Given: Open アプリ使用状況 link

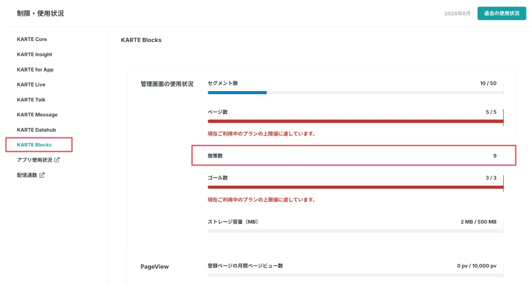Looking at the screenshot, I should pyautogui.click(x=35, y=160).
